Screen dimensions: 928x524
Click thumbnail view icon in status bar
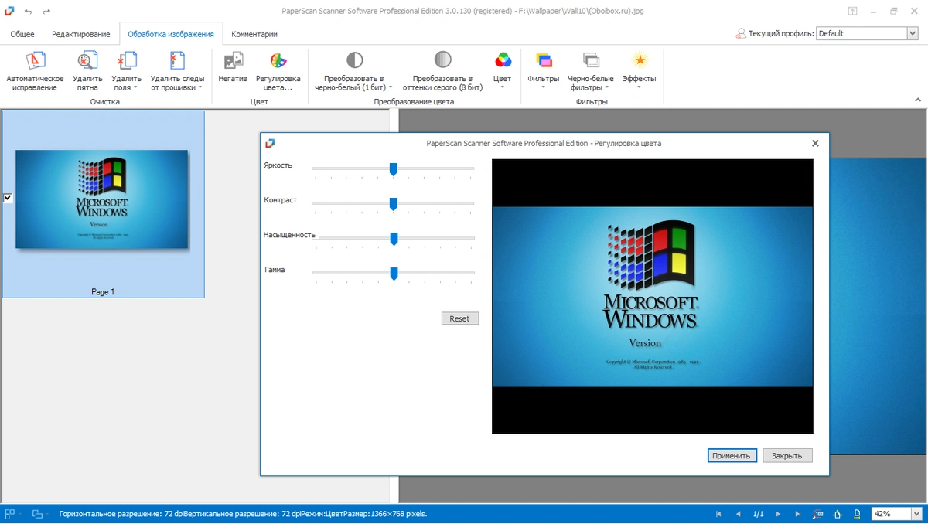10,514
